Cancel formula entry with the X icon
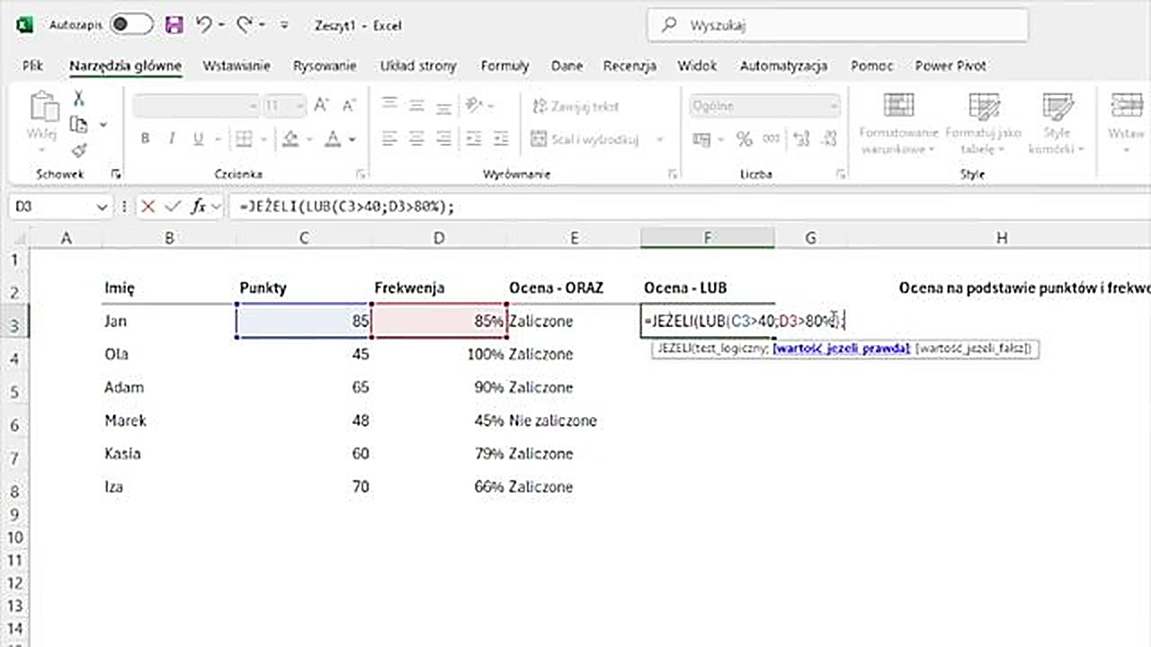Viewport: 1151px width, 647px height. [148, 207]
